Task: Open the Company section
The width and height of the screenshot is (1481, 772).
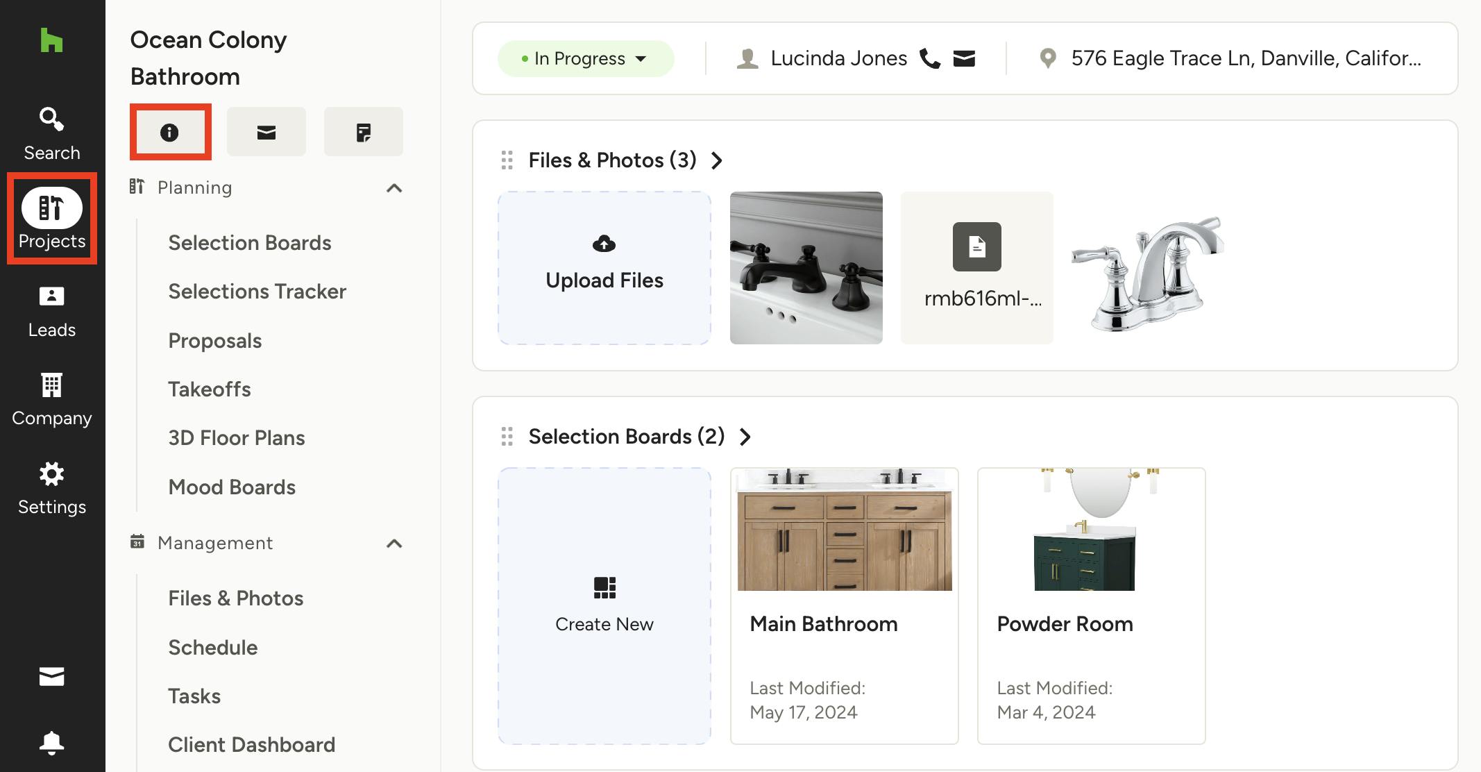Action: point(52,400)
